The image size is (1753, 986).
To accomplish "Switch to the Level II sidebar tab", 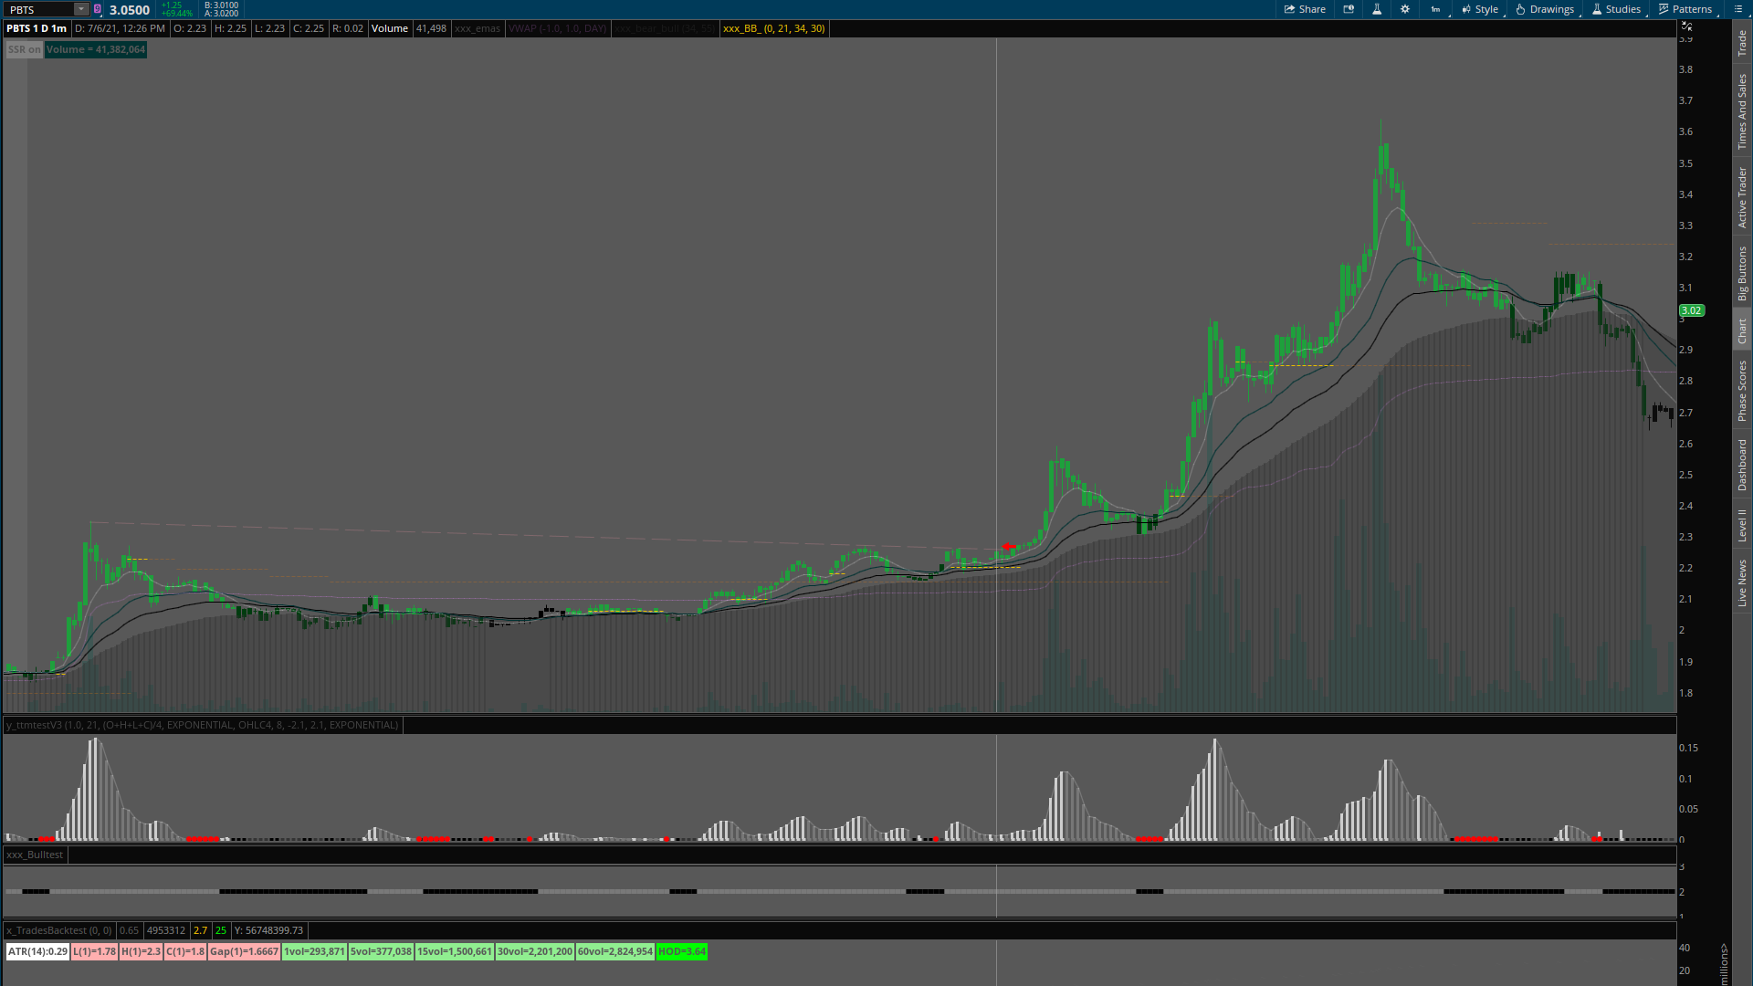I will pyautogui.click(x=1742, y=525).
